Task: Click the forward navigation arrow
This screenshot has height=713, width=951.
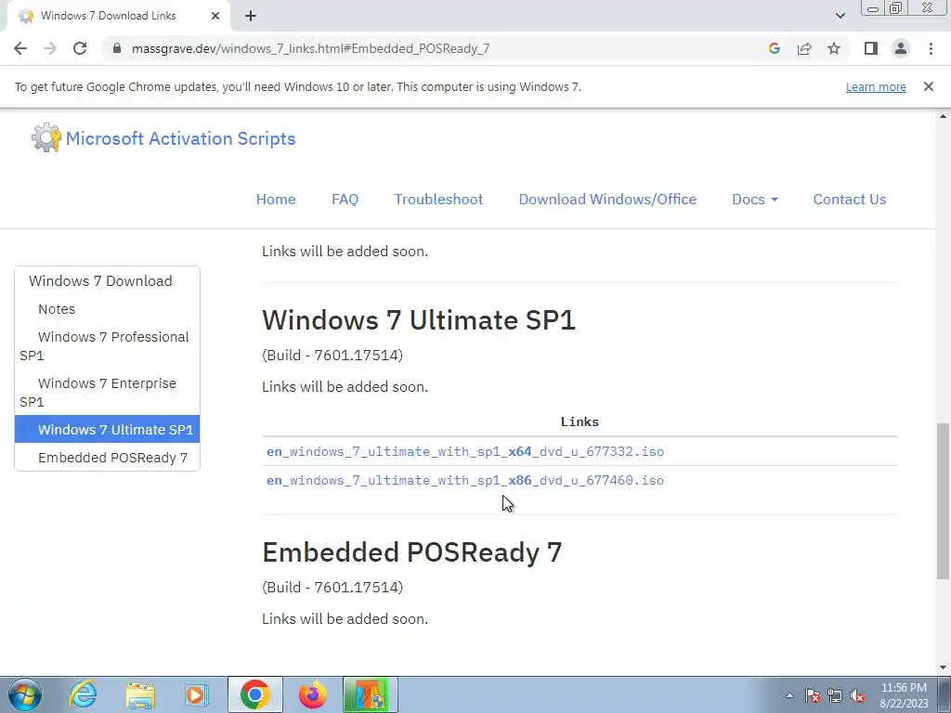Action: click(x=50, y=48)
